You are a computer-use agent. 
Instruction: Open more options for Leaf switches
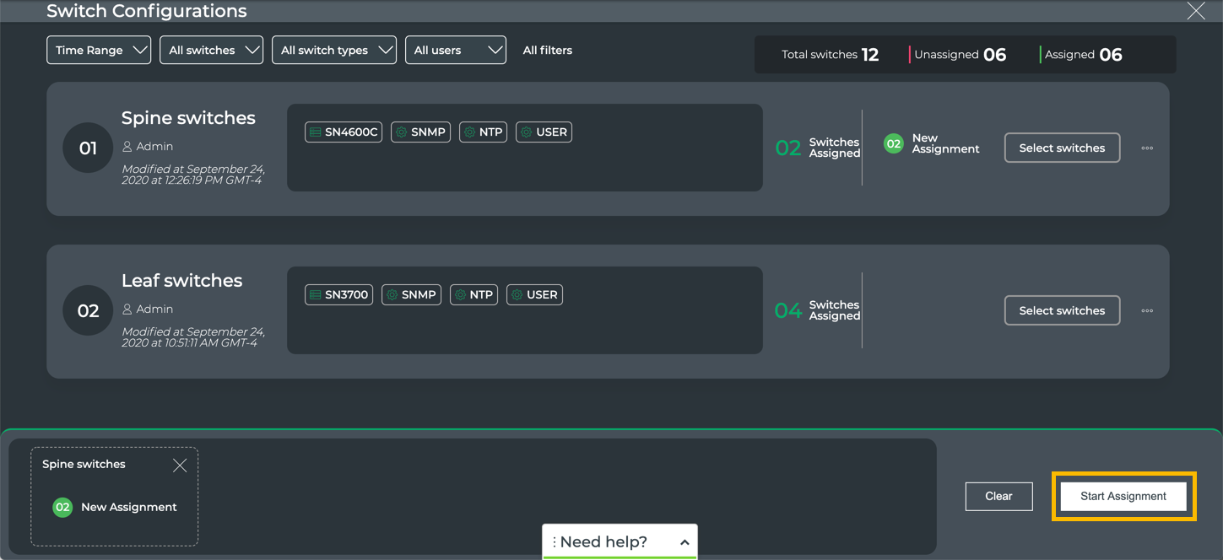tap(1146, 311)
